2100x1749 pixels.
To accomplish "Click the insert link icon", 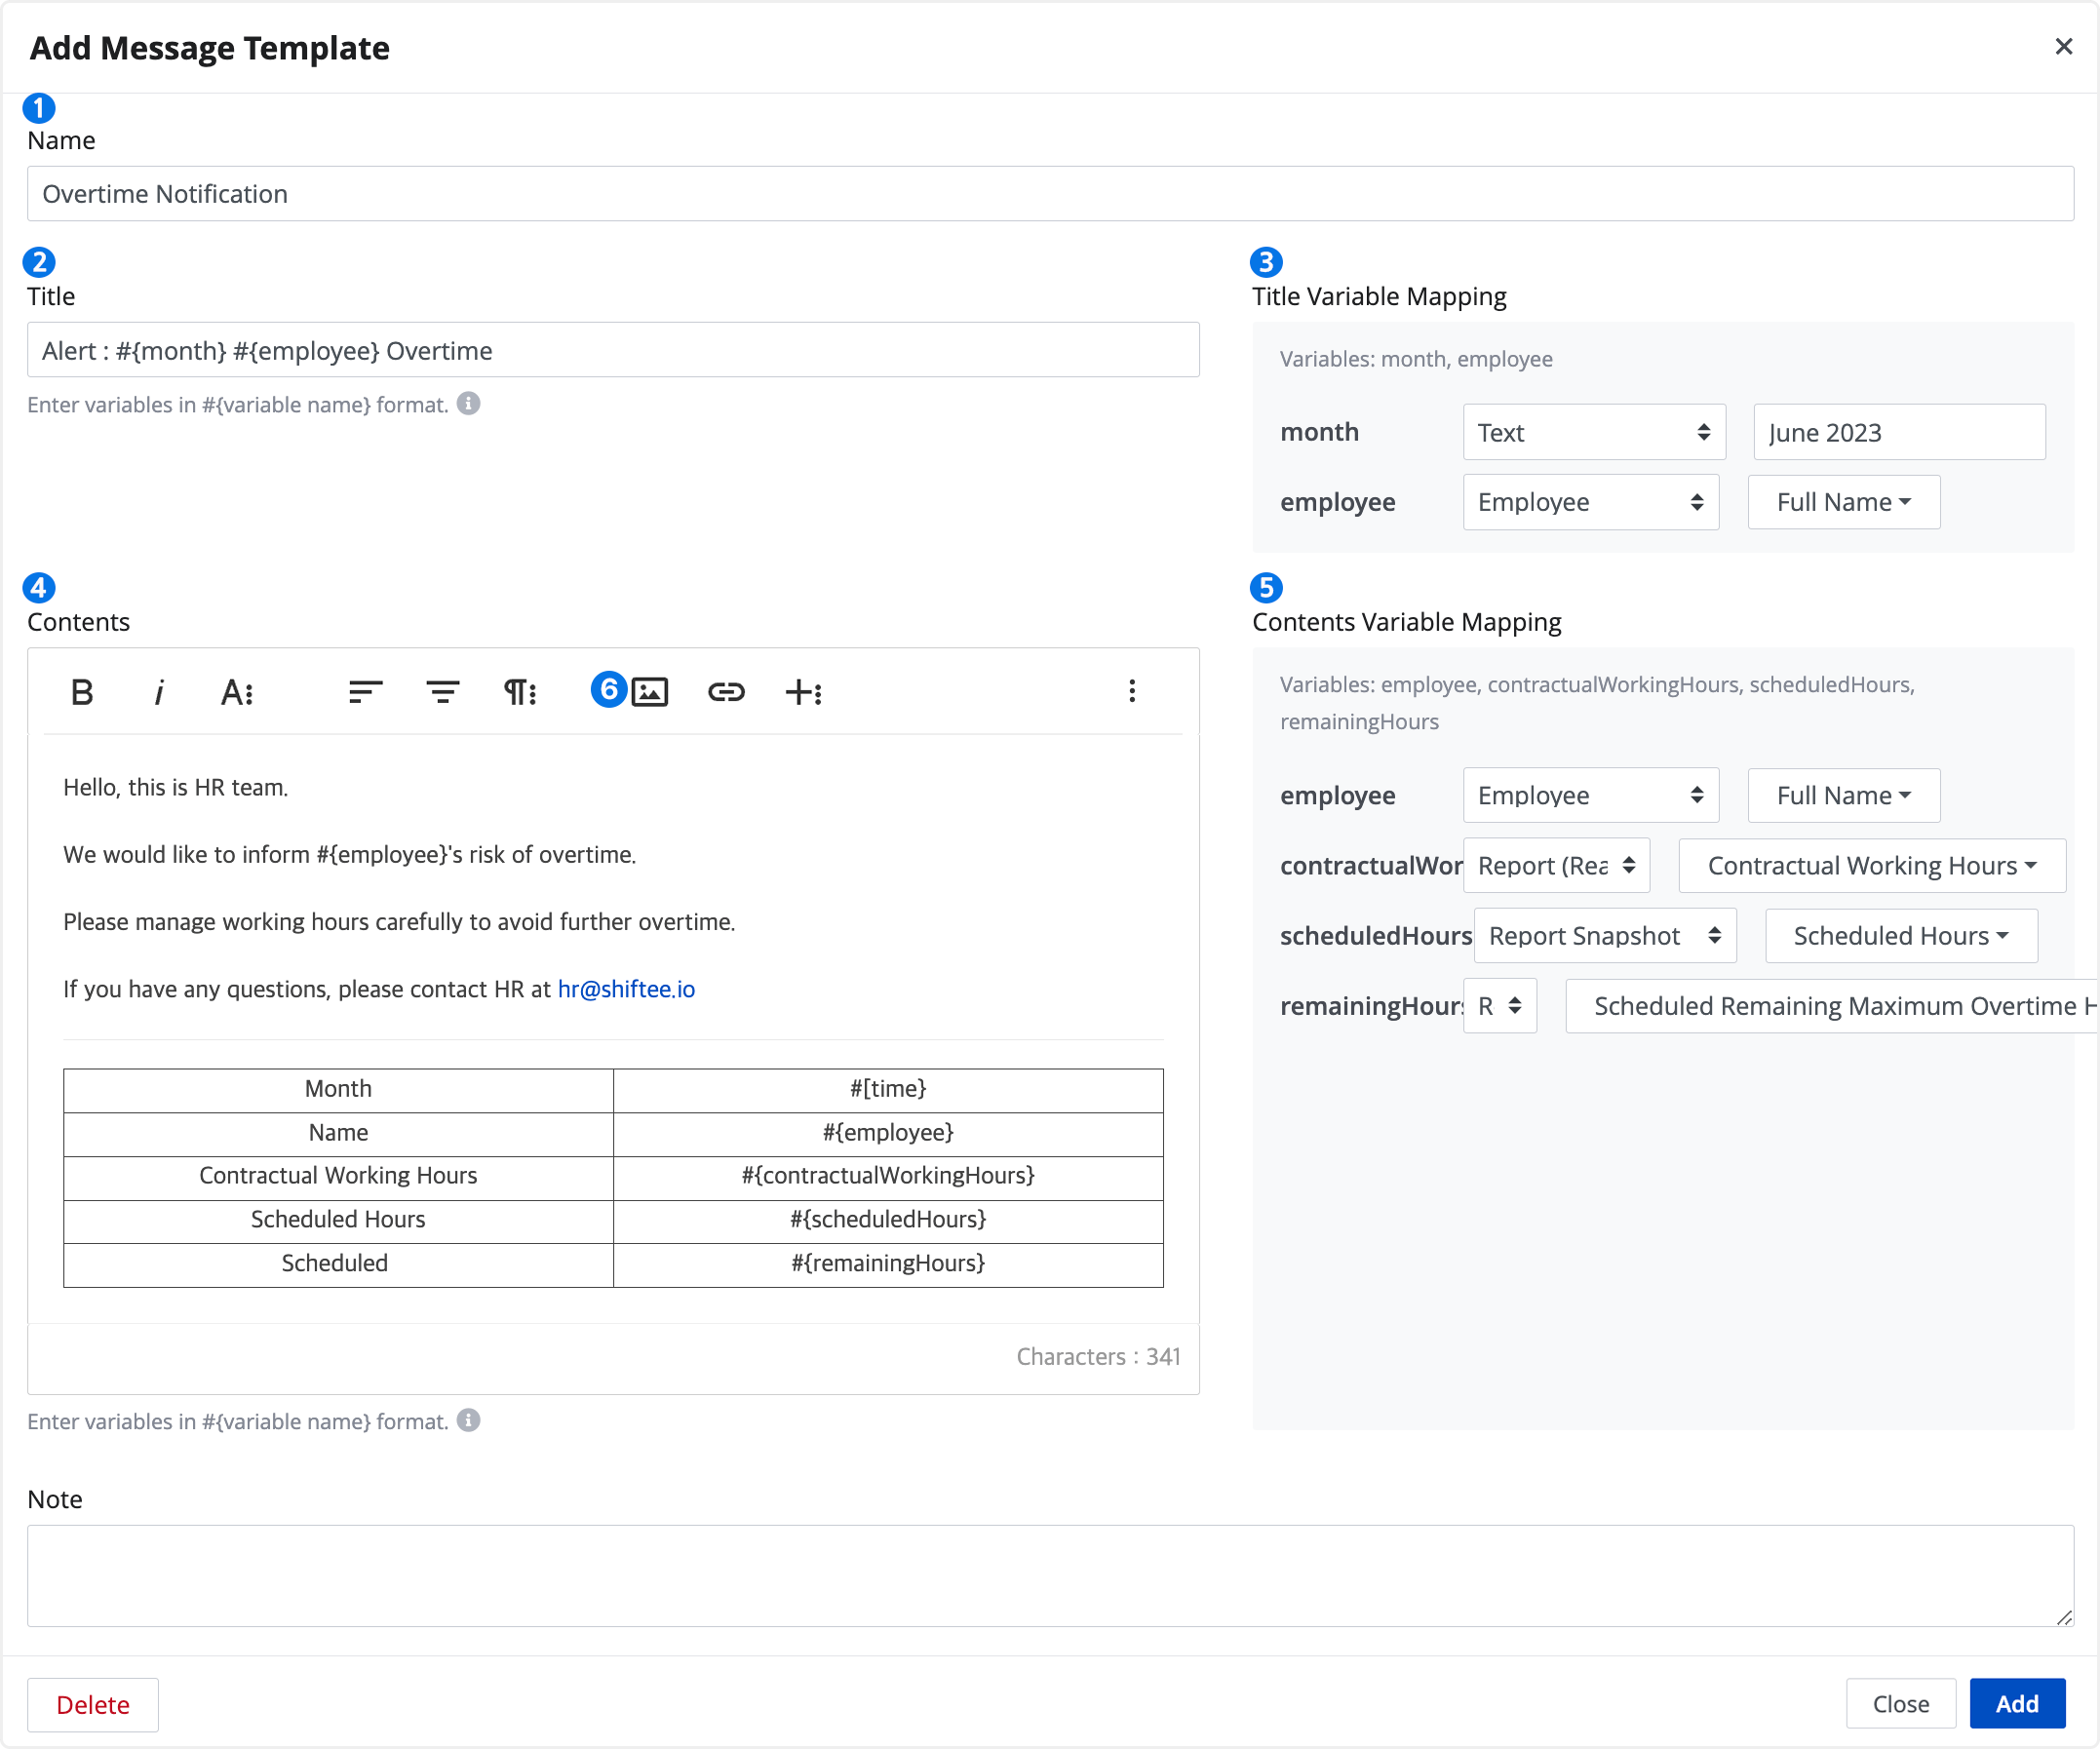I will click(x=726, y=692).
